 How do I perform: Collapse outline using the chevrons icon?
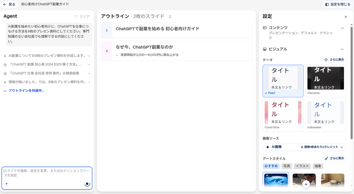point(170,17)
